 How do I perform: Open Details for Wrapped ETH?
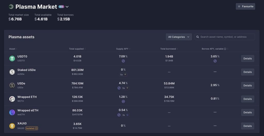coord(247,99)
